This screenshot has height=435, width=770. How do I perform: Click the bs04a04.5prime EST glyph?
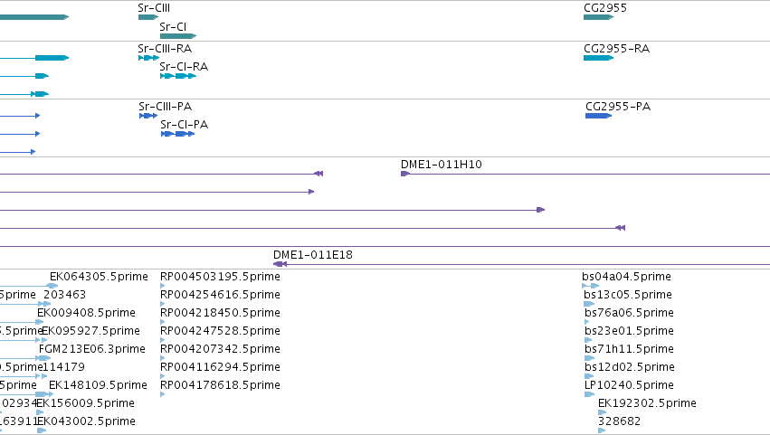(591, 286)
